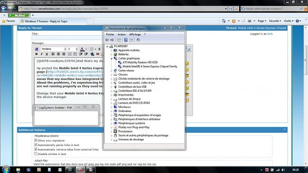Click the RSS feeds icon in IE toolbar
This screenshot has height=173, width=308.
(x=234, y=21)
